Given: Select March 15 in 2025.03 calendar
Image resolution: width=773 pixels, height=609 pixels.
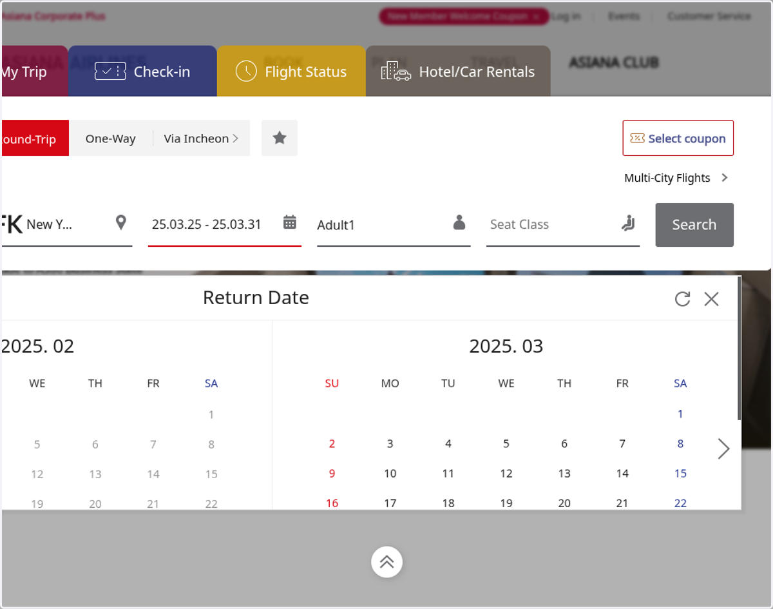Looking at the screenshot, I should (680, 473).
